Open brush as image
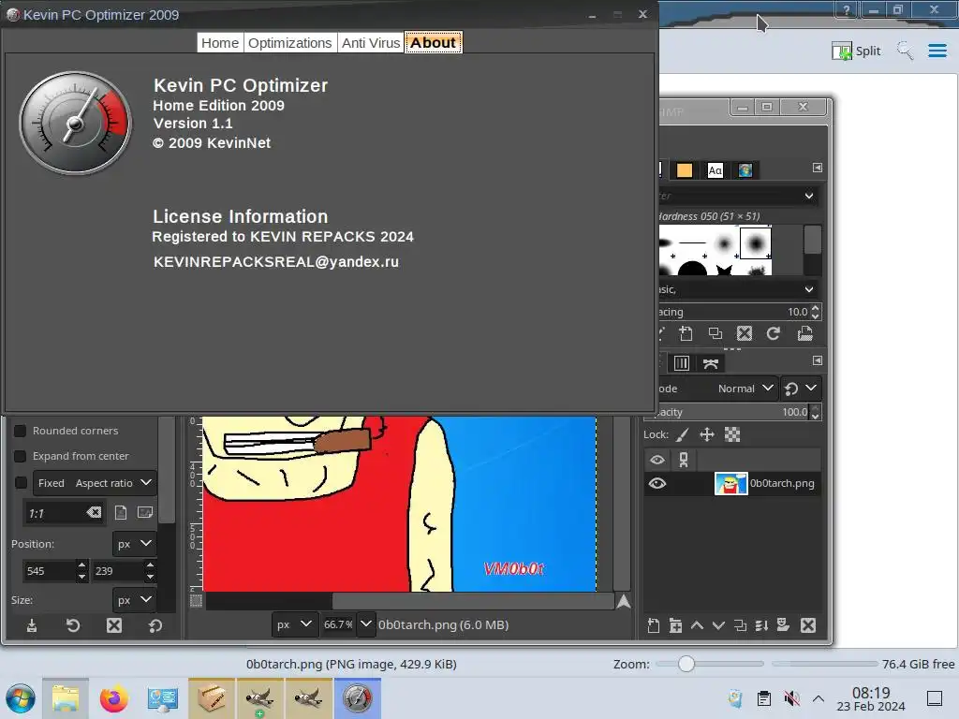Screen dimensions: 959x719 (x=804, y=333)
